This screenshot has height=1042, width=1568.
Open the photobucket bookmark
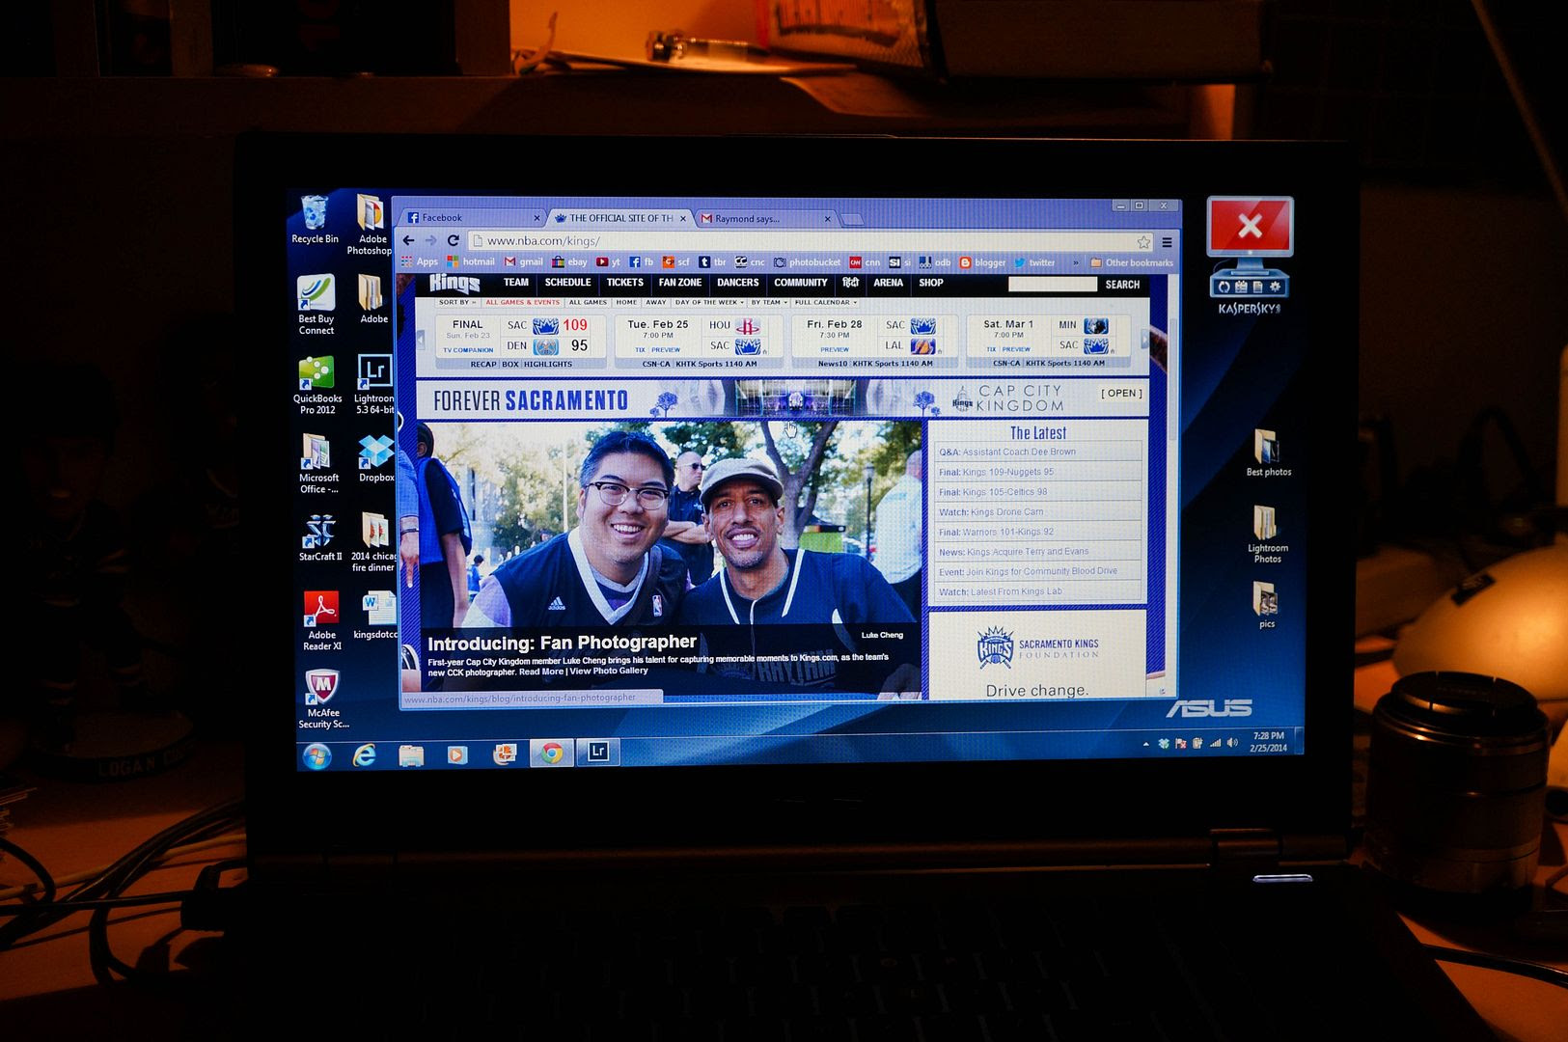(x=807, y=261)
